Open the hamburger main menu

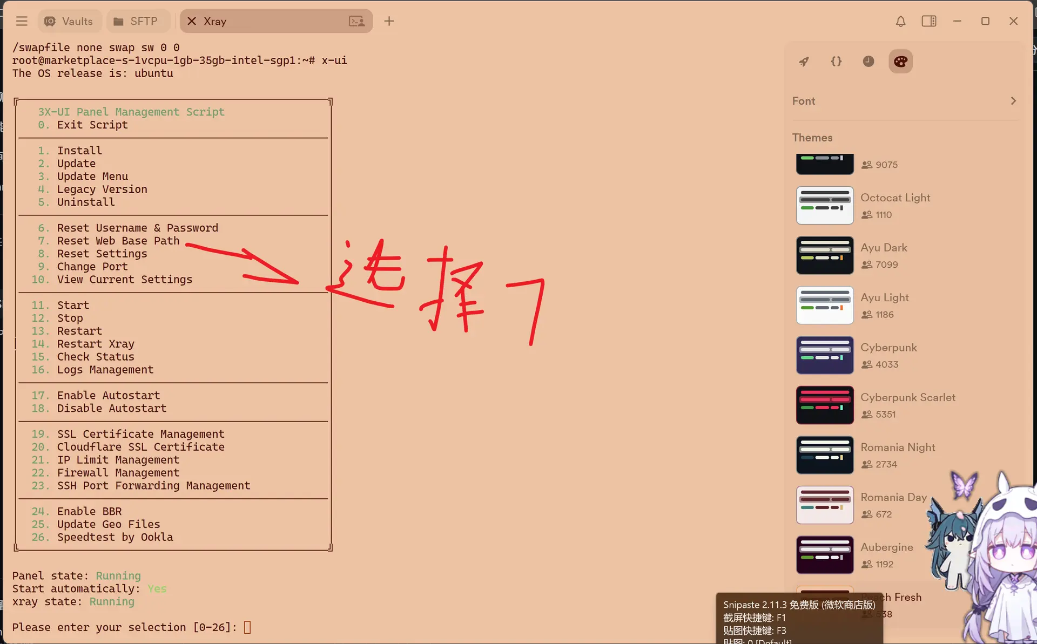[22, 21]
